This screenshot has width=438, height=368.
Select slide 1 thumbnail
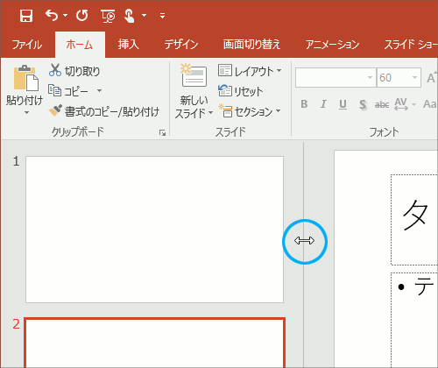tap(154, 230)
